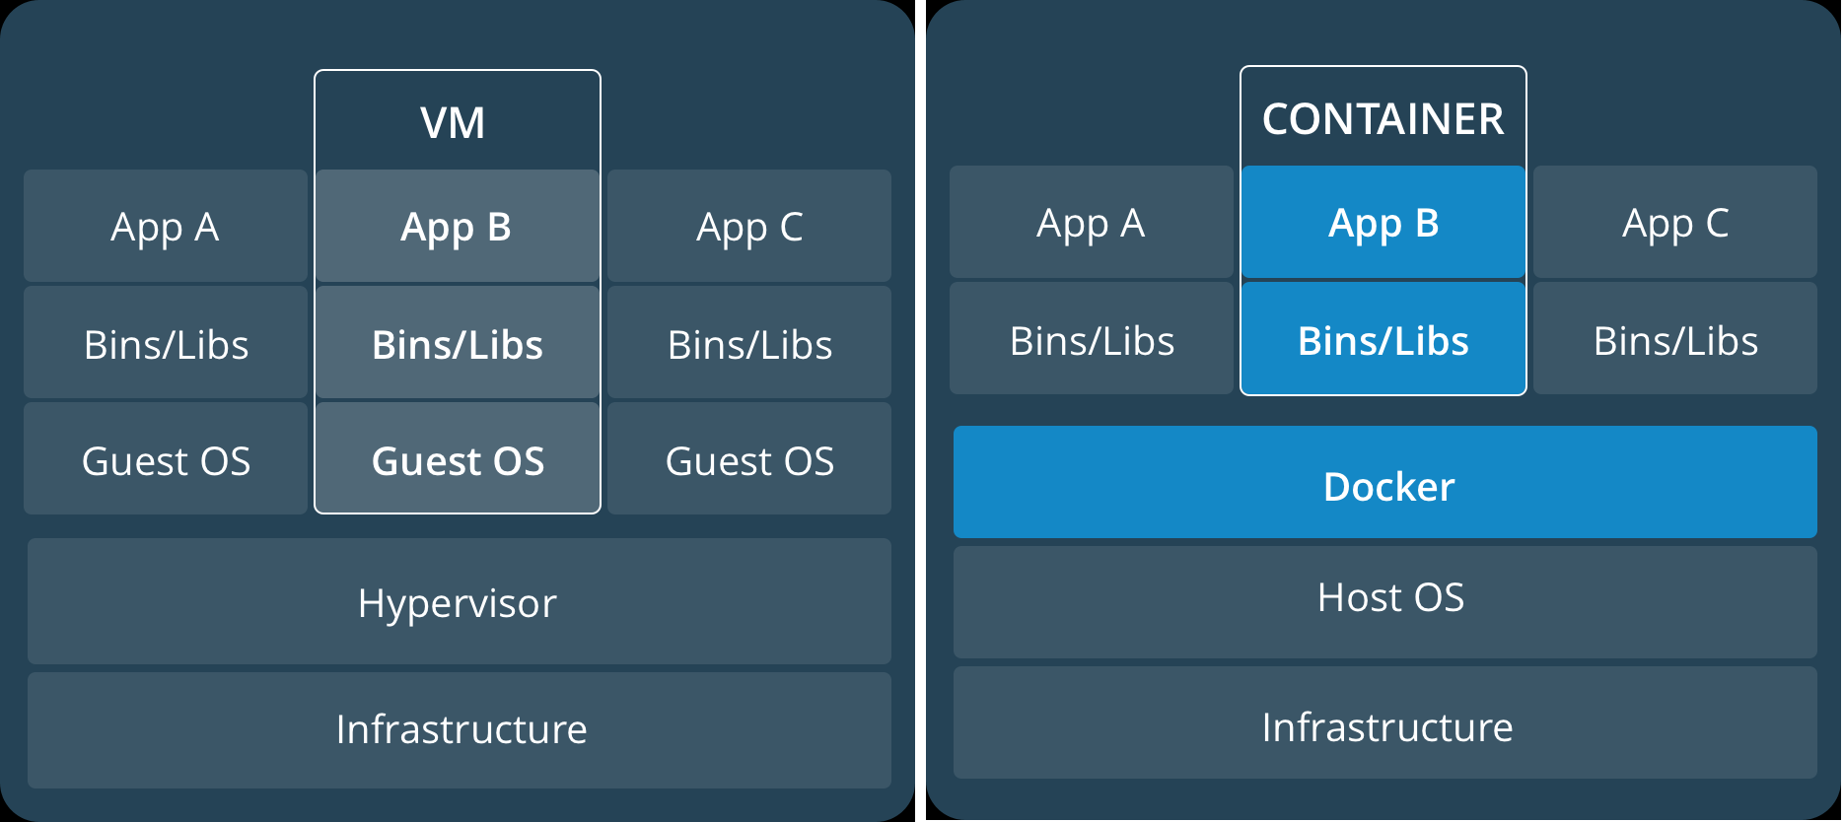This screenshot has height=822, width=1844.
Task: Select Bins/Libs under App C above Docker
Action: pyautogui.click(x=1674, y=340)
